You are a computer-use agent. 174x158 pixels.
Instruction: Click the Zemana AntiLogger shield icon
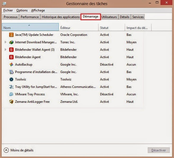(11, 102)
